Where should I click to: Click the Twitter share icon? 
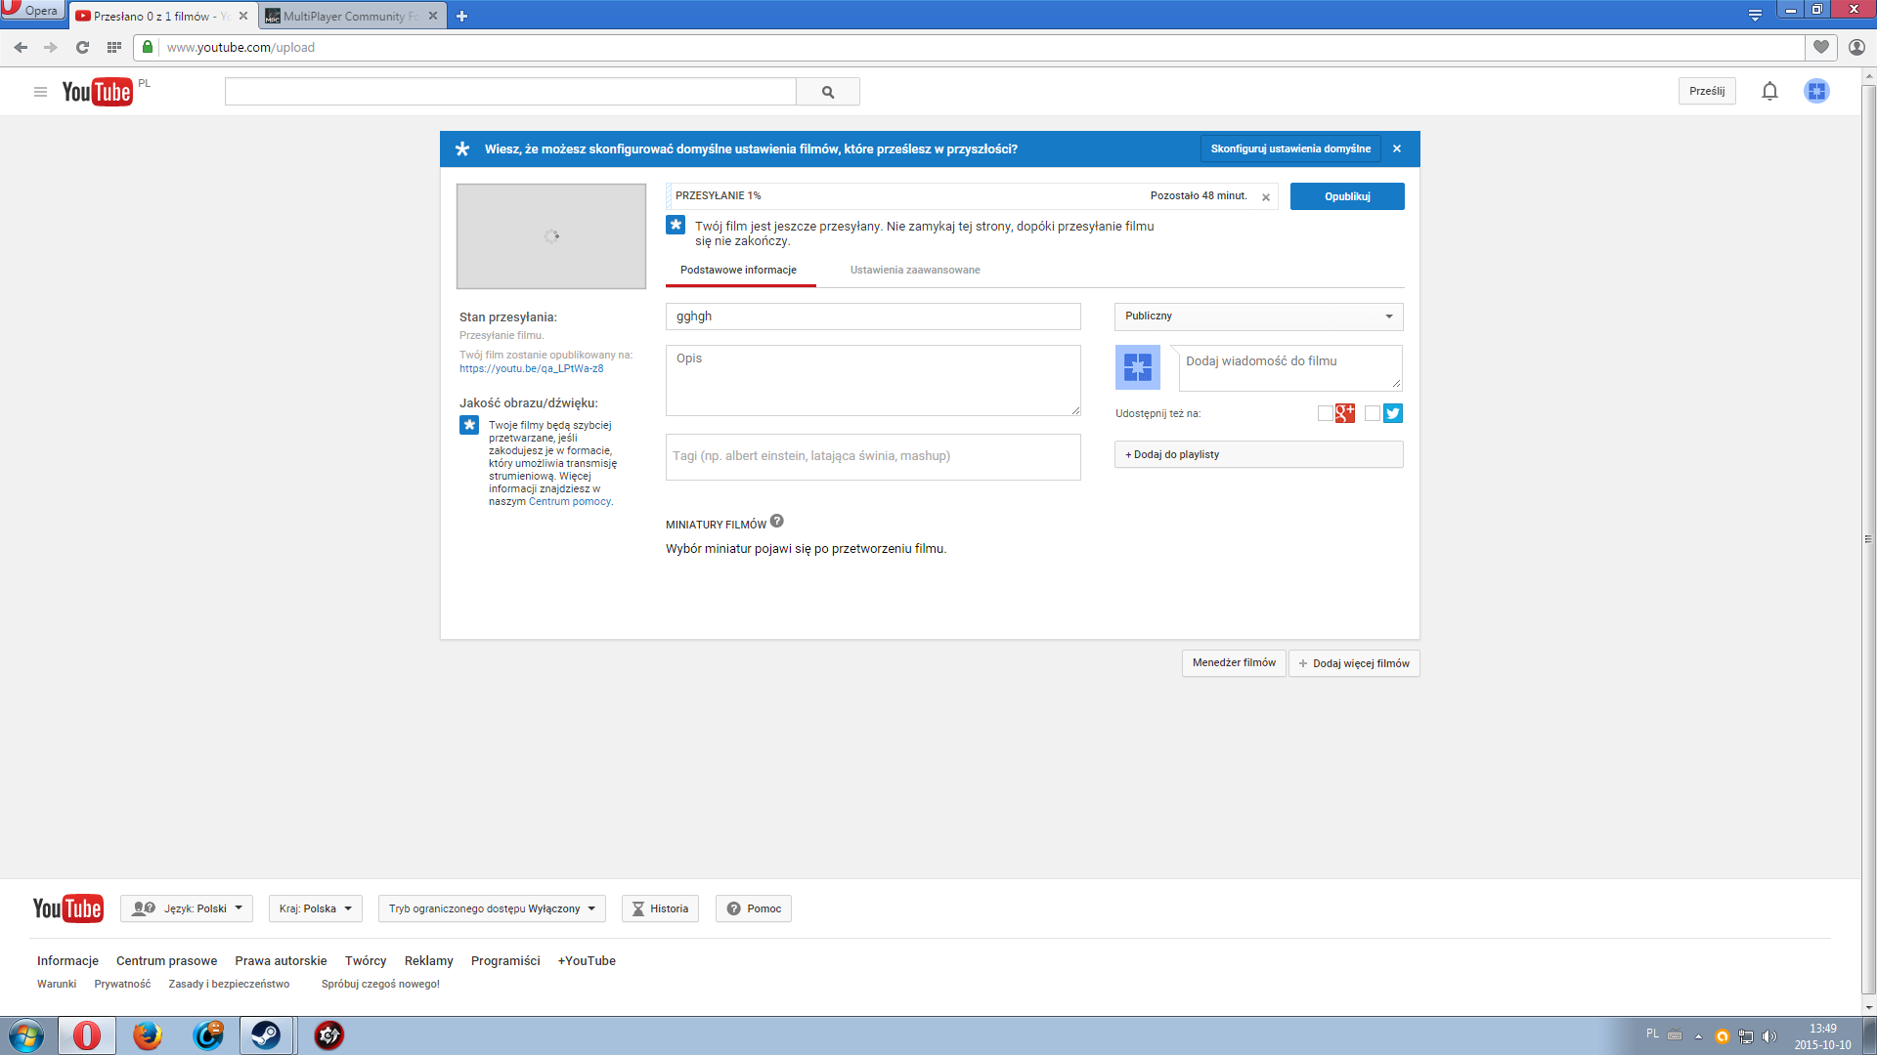pos(1393,413)
